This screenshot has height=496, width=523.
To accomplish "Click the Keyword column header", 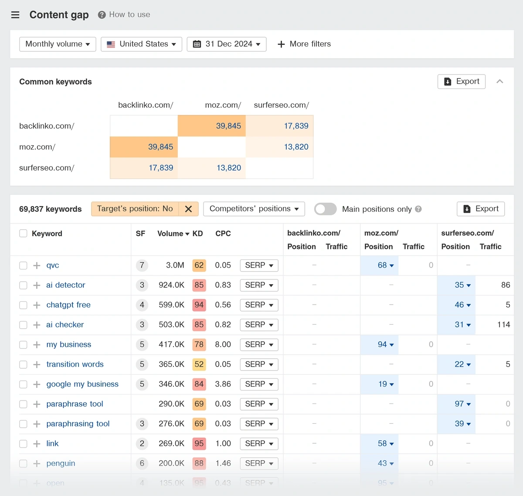I will tap(47, 234).
